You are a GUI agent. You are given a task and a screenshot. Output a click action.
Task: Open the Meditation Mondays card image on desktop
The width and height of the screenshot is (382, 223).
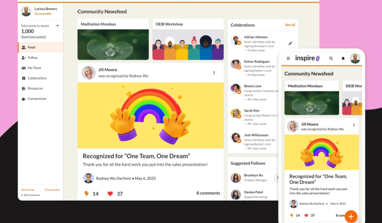[x=113, y=45]
